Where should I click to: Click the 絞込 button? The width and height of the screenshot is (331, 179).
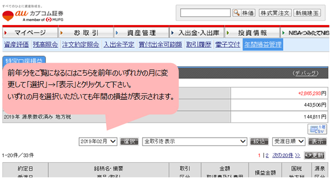pos(259,141)
